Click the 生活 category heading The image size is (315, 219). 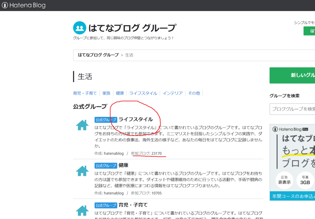[x=85, y=77]
